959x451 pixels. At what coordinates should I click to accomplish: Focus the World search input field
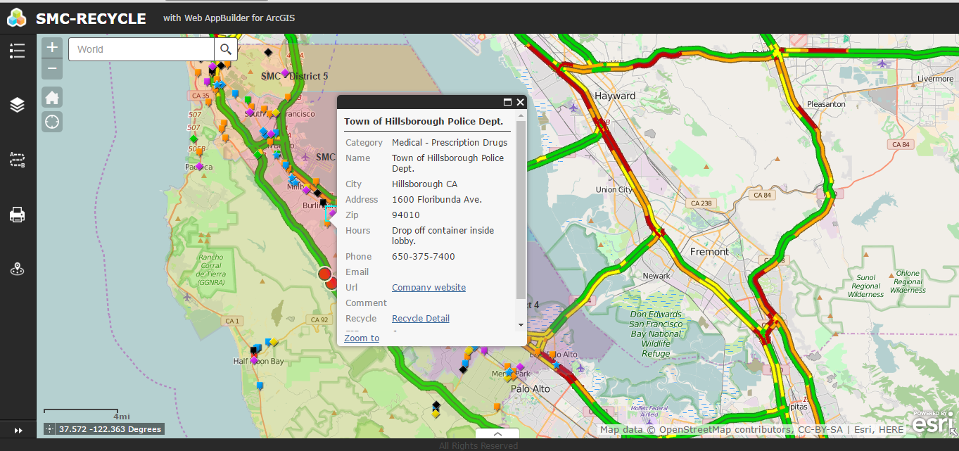pyautogui.click(x=141, y=49)
